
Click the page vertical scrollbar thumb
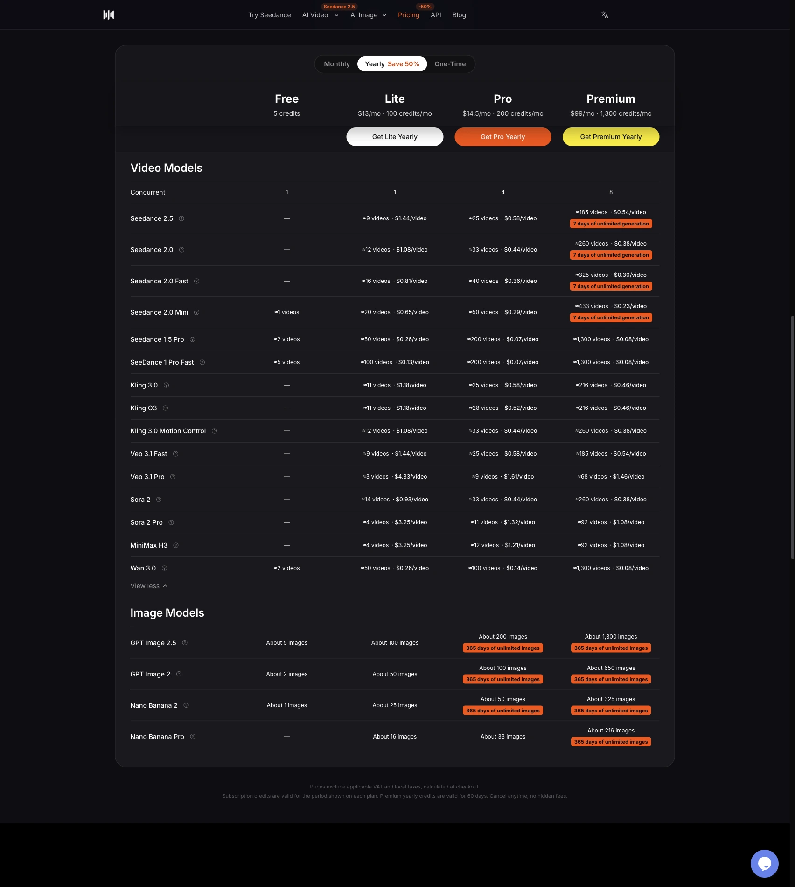coord(792,437)
